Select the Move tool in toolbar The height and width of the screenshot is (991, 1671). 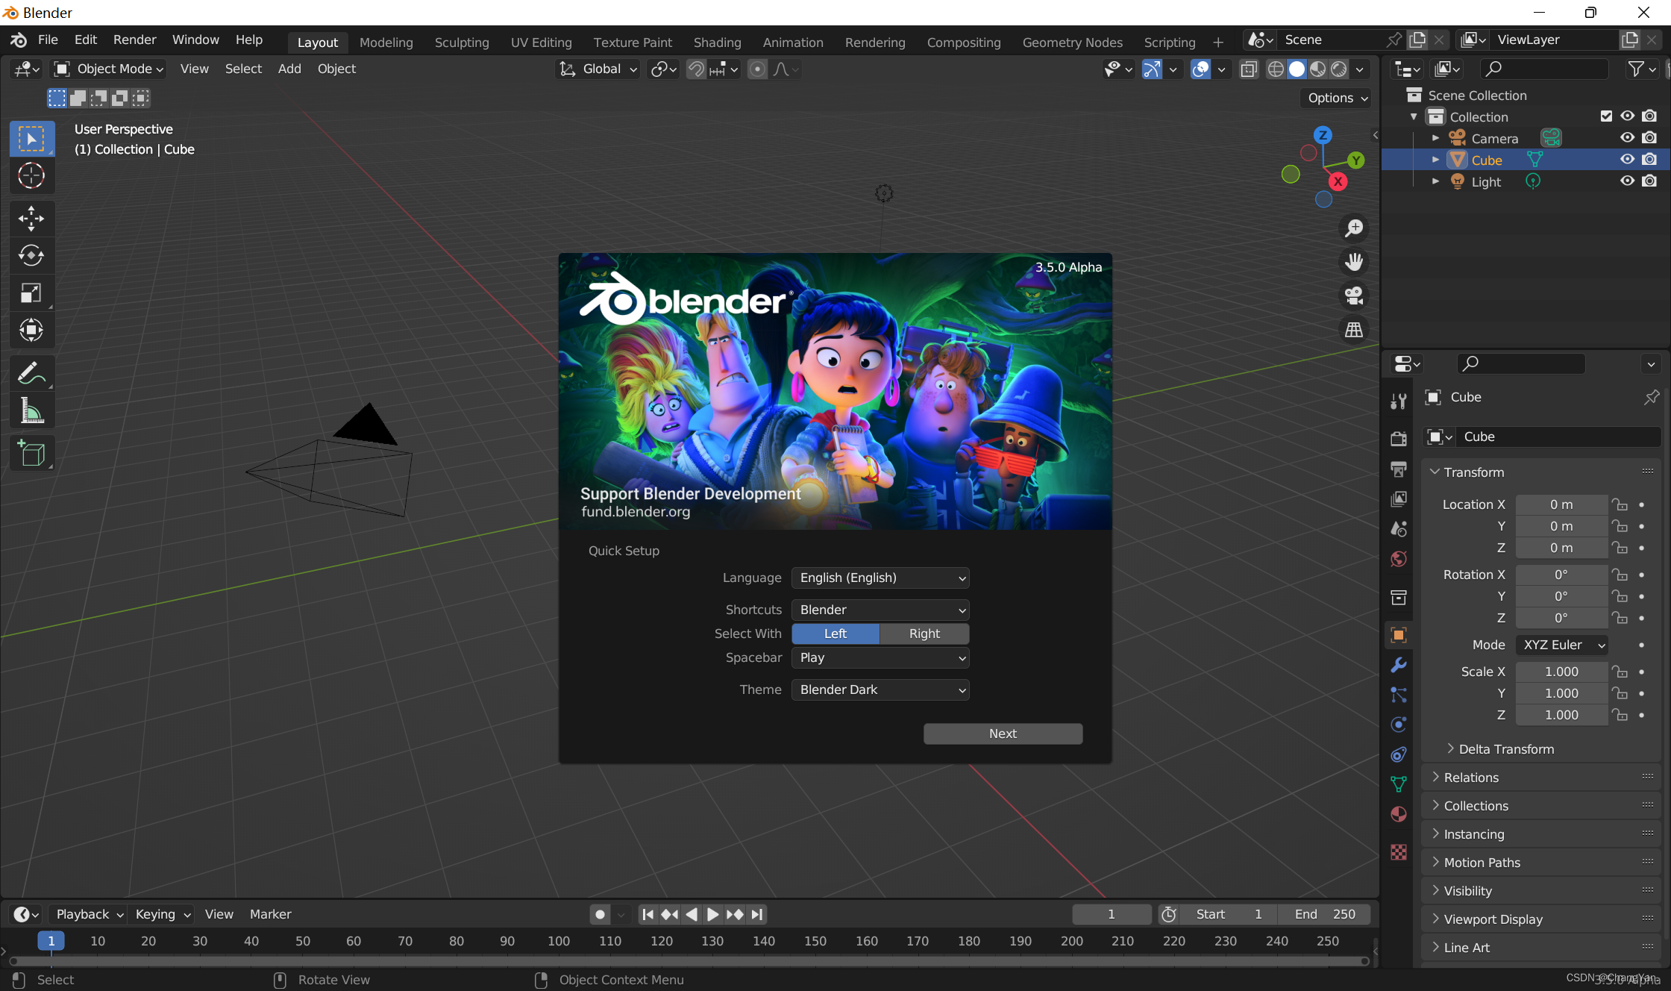point(31,219)
